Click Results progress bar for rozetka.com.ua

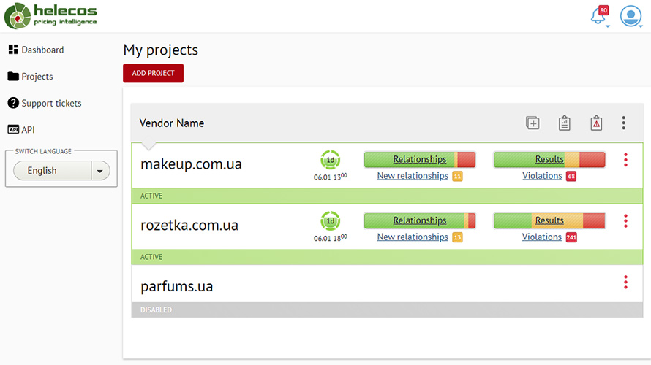(x=549, y=220)
